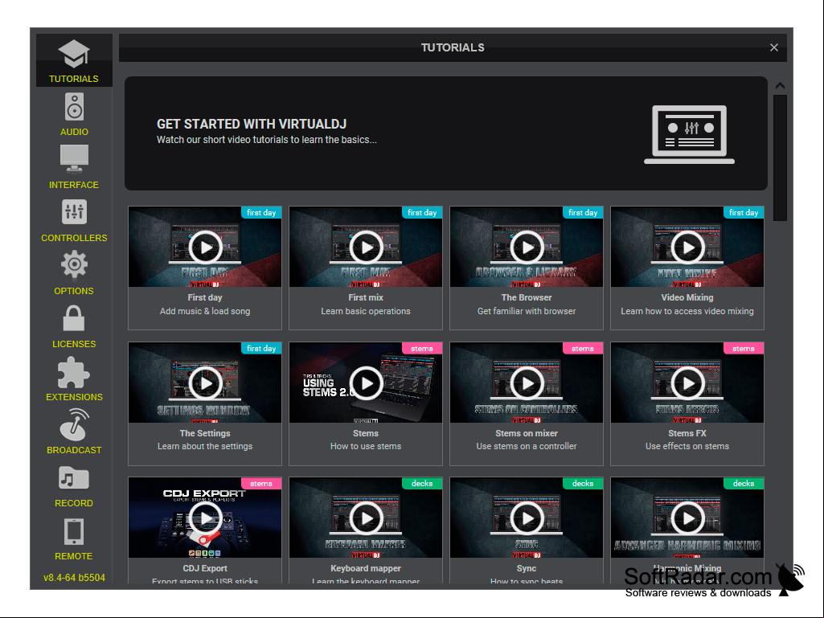Play the Stems tutorial video
This screenshot has height=618, width=824.
pos(366,383)
